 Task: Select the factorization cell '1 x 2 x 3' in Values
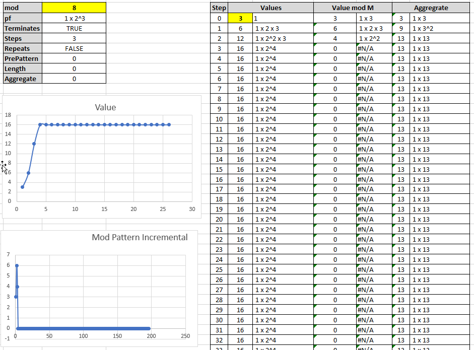(x=283, y=28)
